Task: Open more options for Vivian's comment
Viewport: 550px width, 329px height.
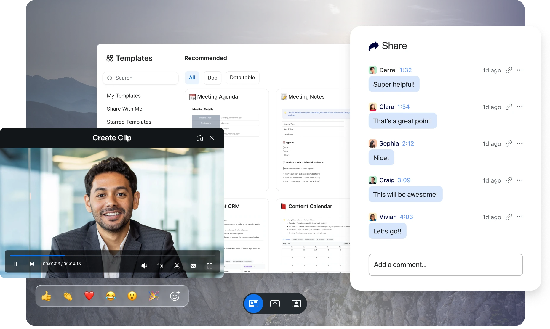Action: (x=520, y=217)
